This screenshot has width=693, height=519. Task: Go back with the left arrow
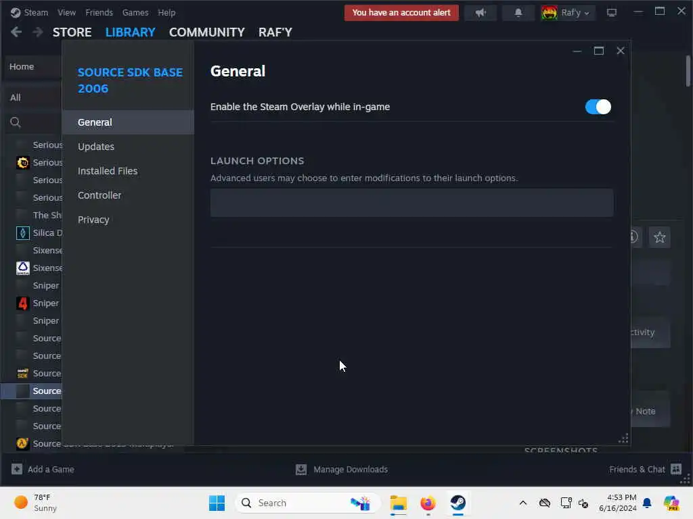click(x=16, y=32)
